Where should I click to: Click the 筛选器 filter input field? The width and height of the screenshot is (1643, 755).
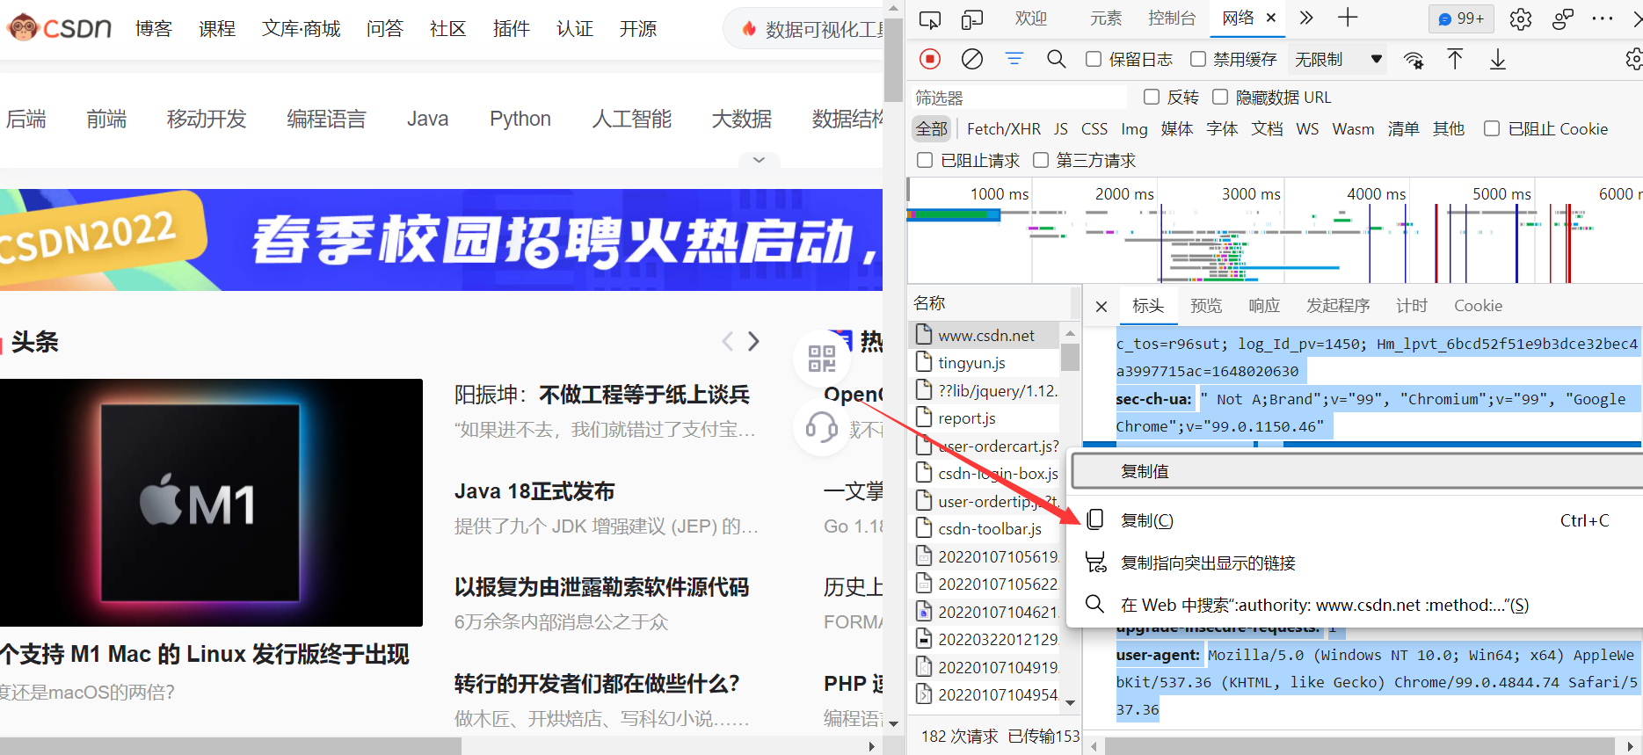point(1020,98)
